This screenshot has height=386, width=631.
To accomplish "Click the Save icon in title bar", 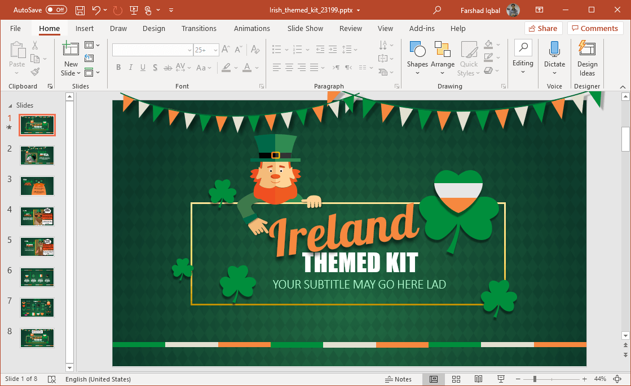I will 80,10.
